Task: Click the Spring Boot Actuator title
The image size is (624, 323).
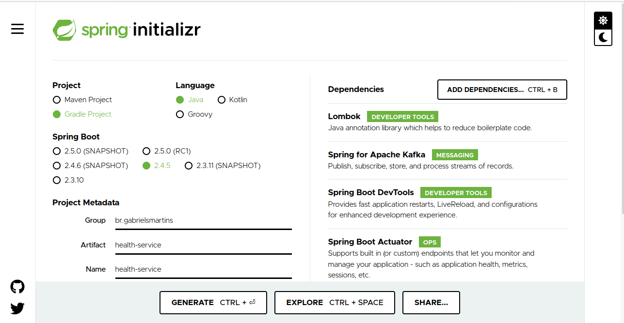Action: (370, 242)
